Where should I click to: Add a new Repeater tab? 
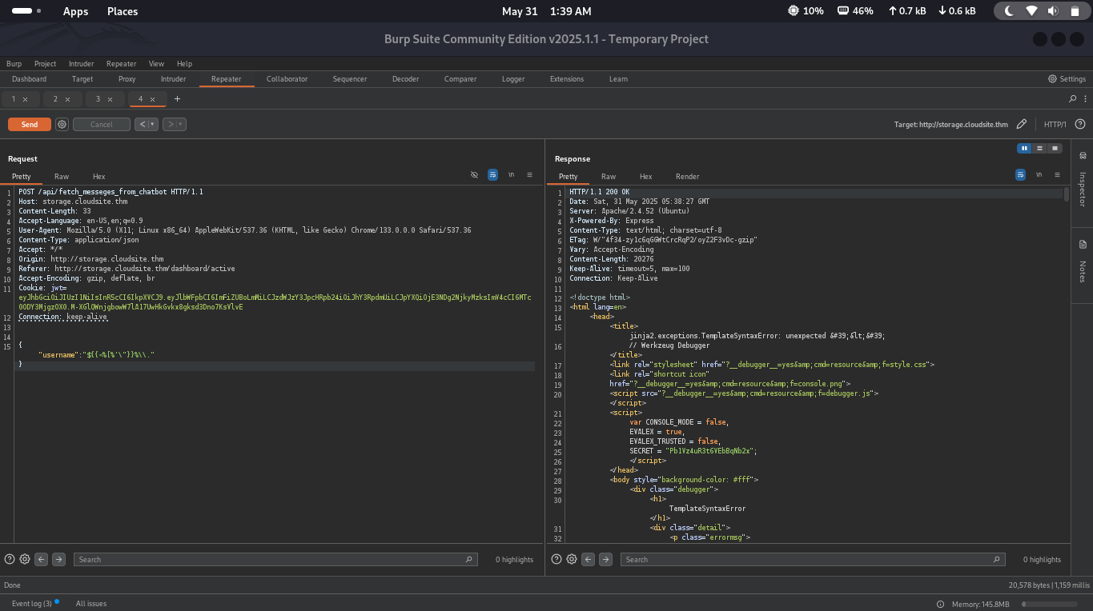[177, 99]
